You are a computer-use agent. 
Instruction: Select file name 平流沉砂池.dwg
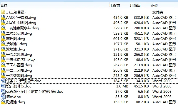[19, 55]
